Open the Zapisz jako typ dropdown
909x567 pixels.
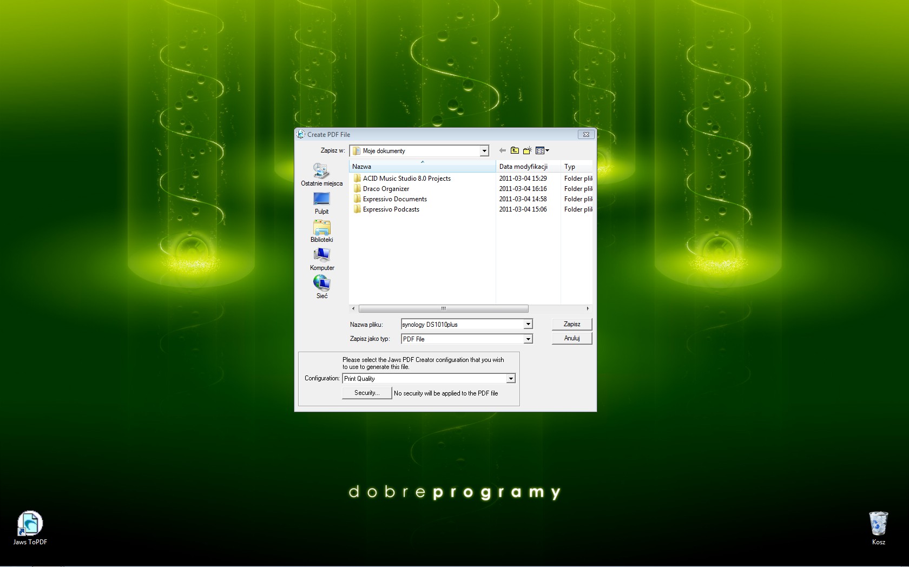point(528,339)
